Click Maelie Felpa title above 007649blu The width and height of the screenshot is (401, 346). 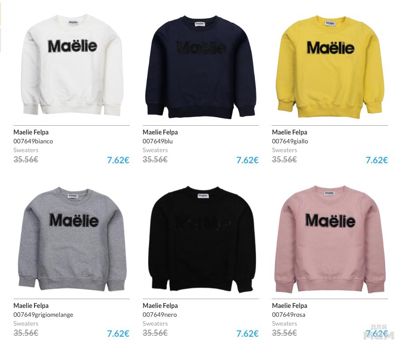160,132
